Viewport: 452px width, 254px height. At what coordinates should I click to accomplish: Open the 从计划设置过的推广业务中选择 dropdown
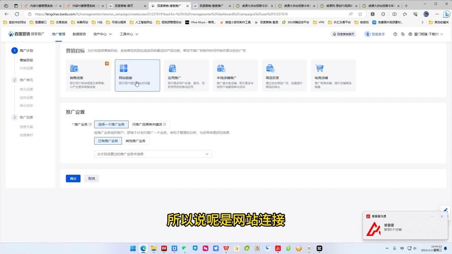point(153,154)
